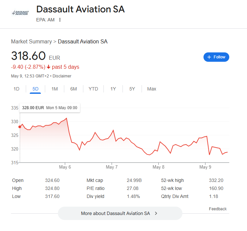Open the Disclaimer link
247x231 pixels.
click(x=62, y=76)
